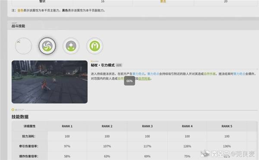259x160 pixels.
Task: Select the RANK 1 column header
Action: click(x=67, y=126)
